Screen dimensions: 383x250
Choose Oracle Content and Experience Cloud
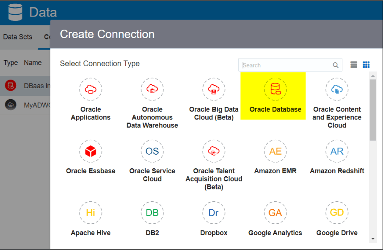(337, 89)
